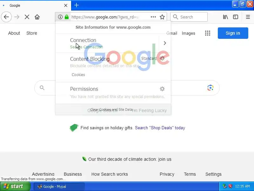Search by image with Google Lens icon
The height and width of the screenshot is (191, 254).
210,88
